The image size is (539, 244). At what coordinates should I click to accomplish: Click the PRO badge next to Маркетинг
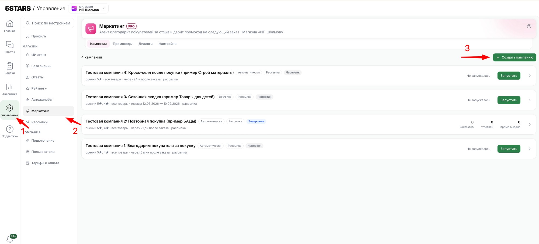coord(132,26)
